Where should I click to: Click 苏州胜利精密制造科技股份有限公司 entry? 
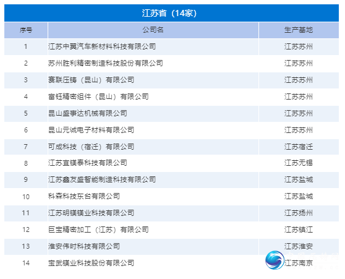tap(106, 63)
